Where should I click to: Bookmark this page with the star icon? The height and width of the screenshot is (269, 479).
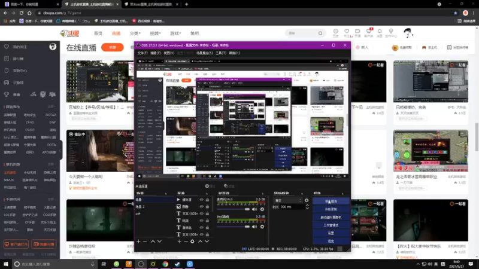coord(456,13)
